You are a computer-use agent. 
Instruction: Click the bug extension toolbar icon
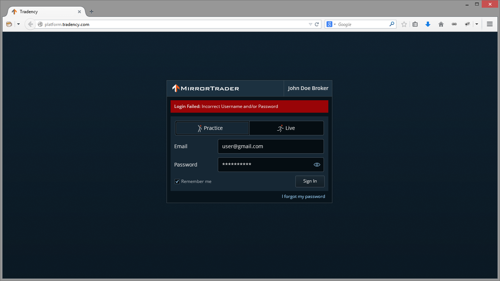pyautogui.click(x=467, y=24)
